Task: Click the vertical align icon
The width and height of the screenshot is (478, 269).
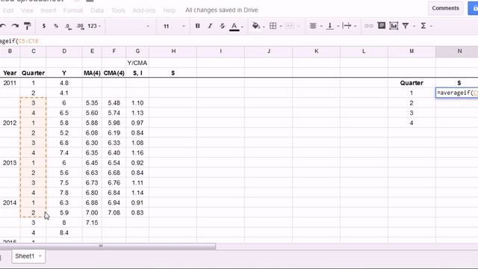Action: (330, 26)
